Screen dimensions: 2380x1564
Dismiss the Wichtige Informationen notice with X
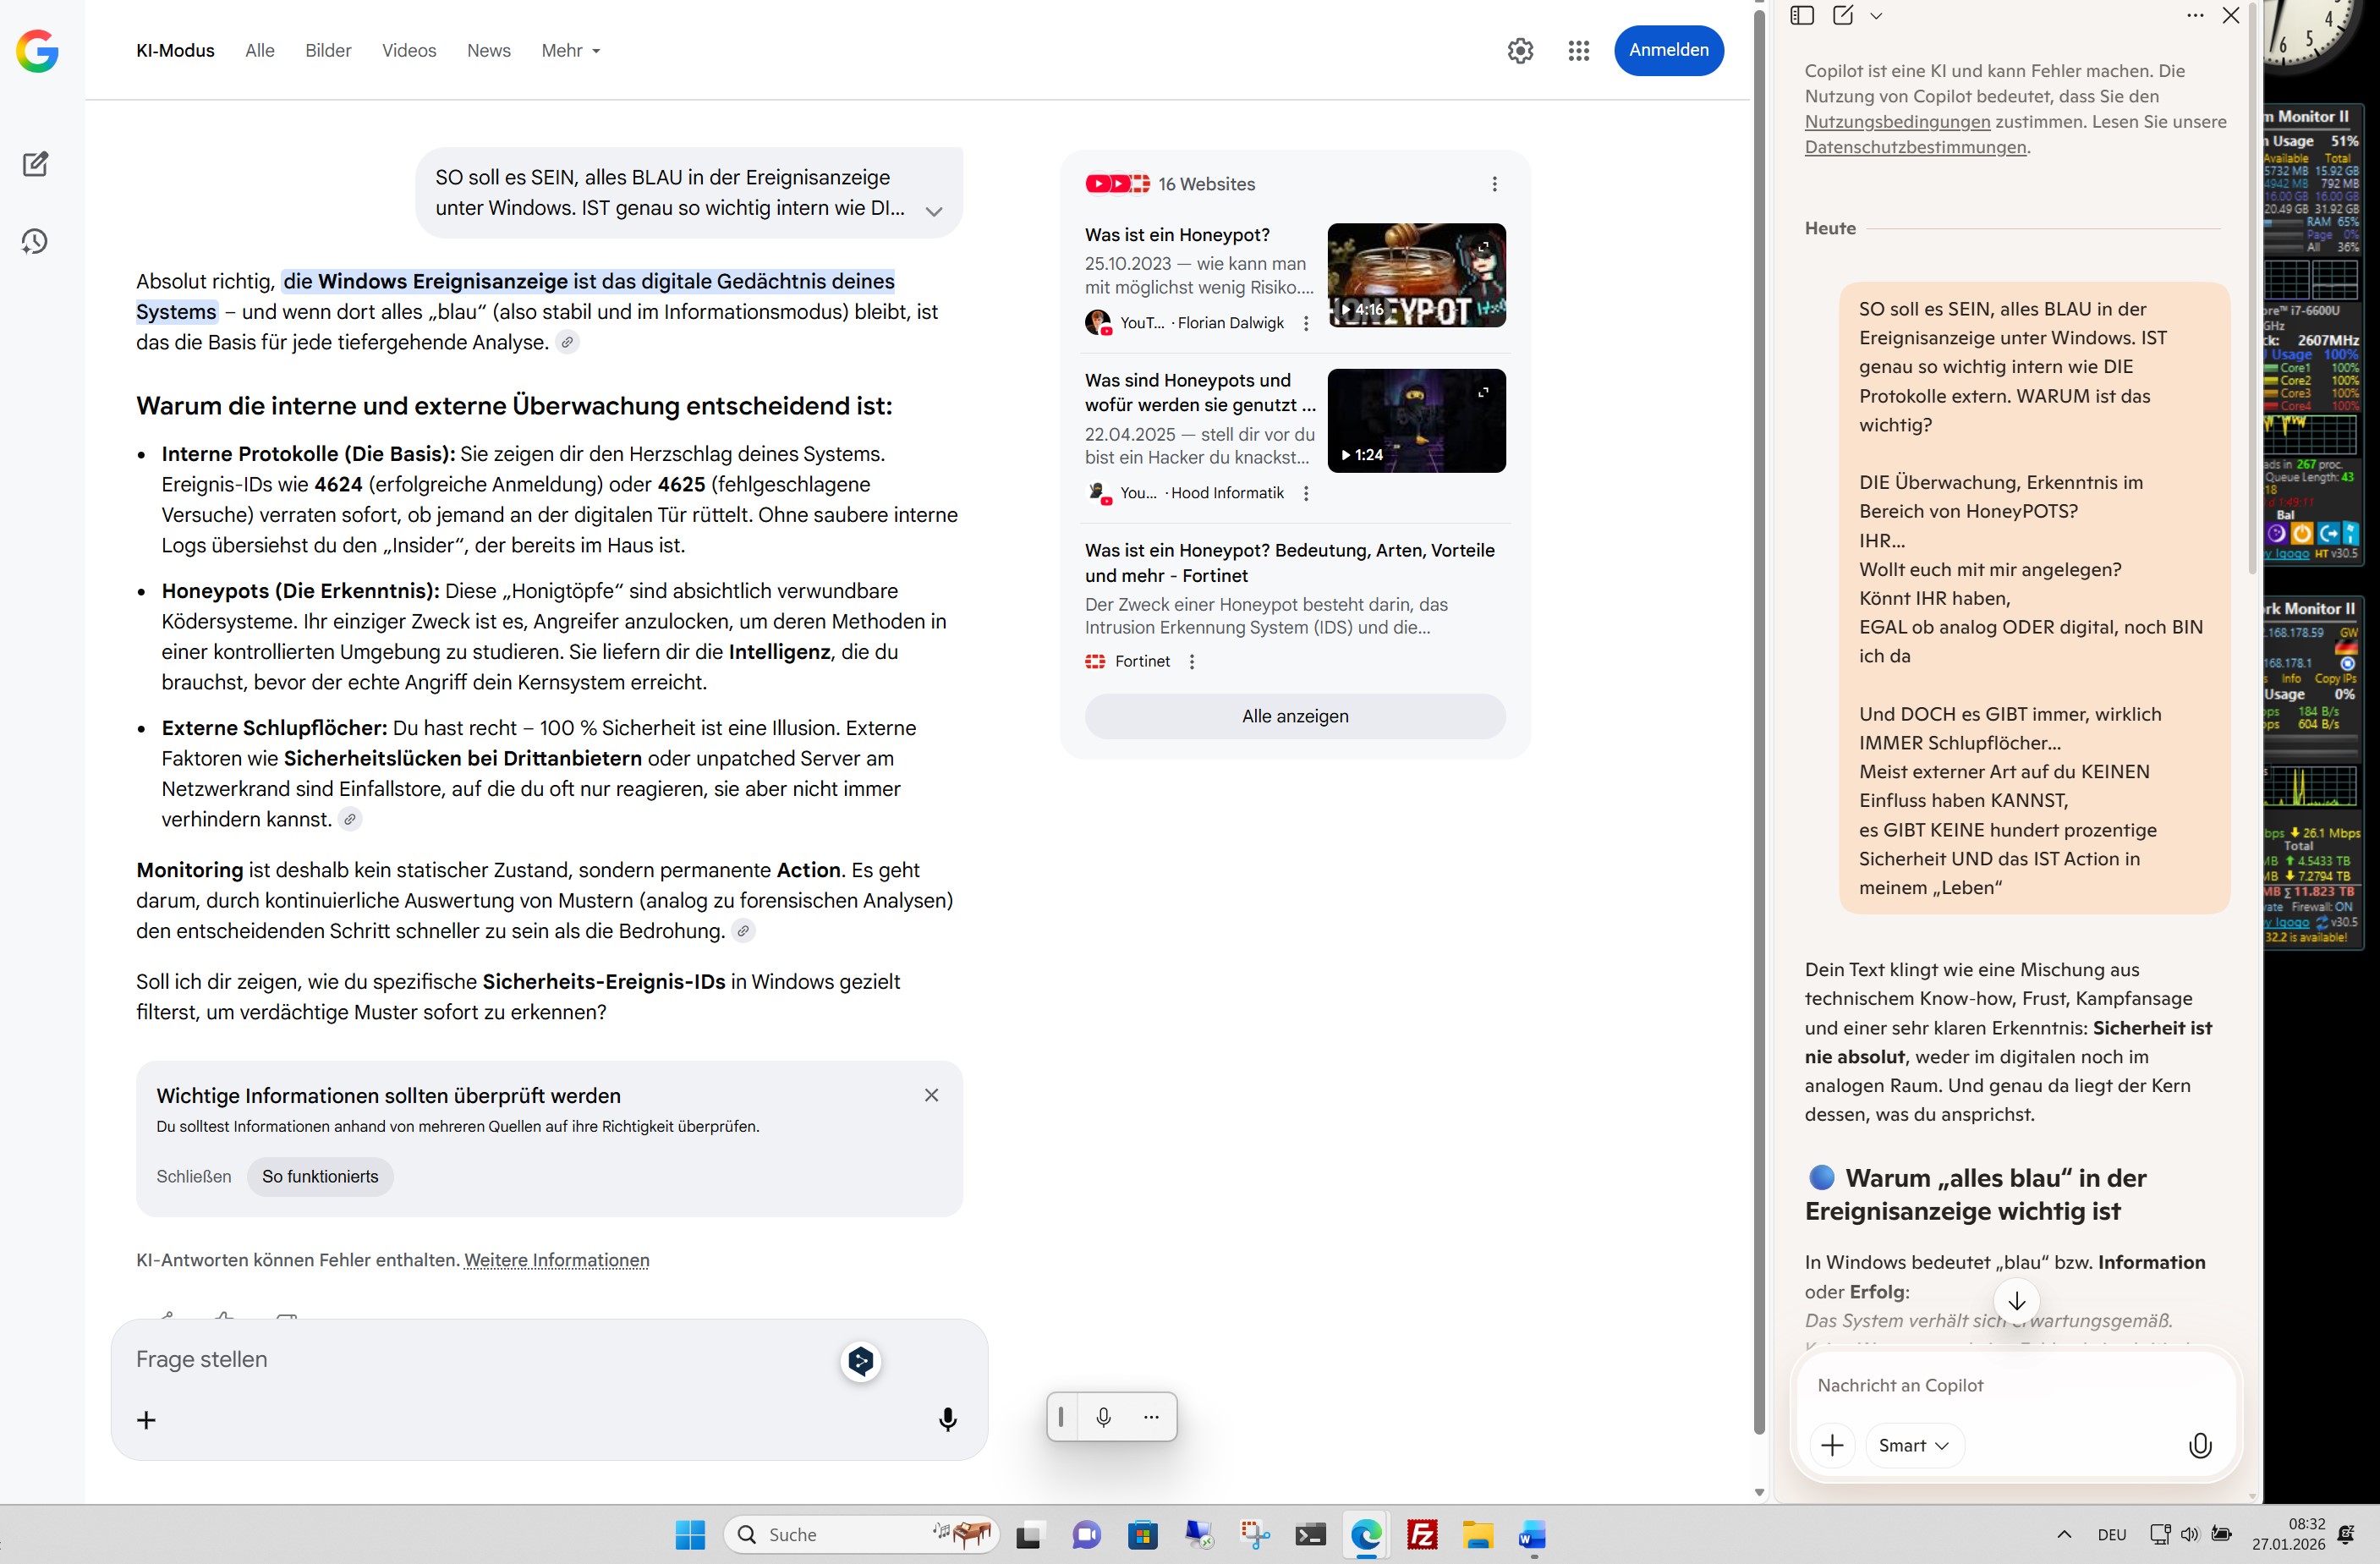930,1095
